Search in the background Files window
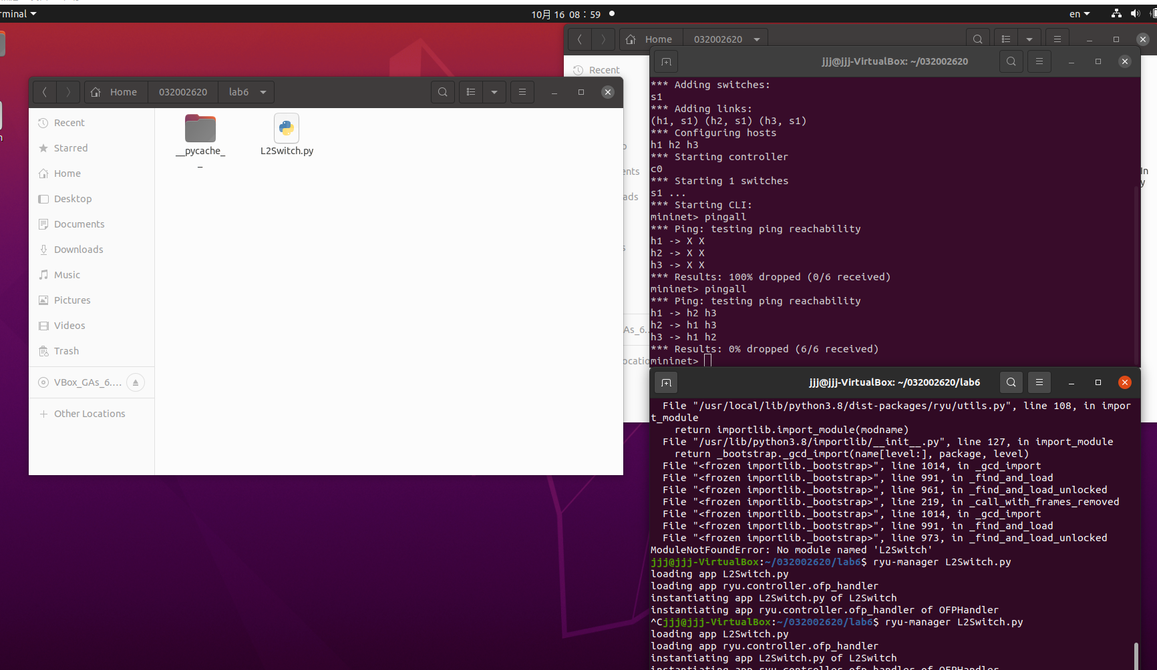The image size is (1157, 670). (978, 39)
